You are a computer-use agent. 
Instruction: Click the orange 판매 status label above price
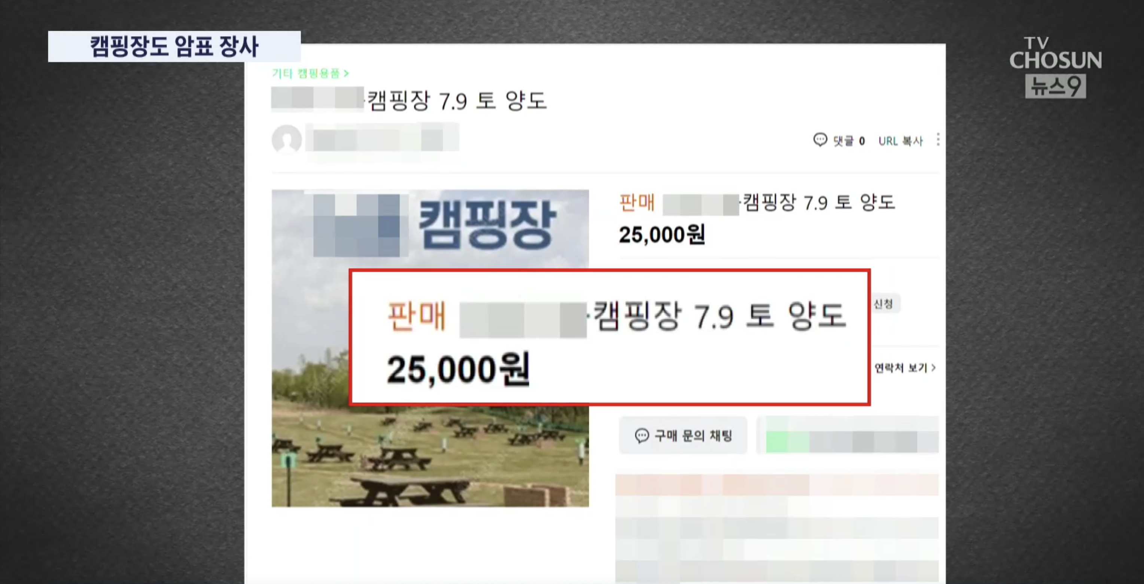click(x=637, y=203)
